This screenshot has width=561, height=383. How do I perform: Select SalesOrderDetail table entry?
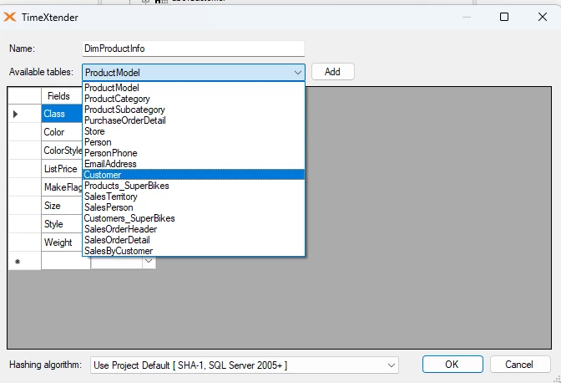click(193, 240)
